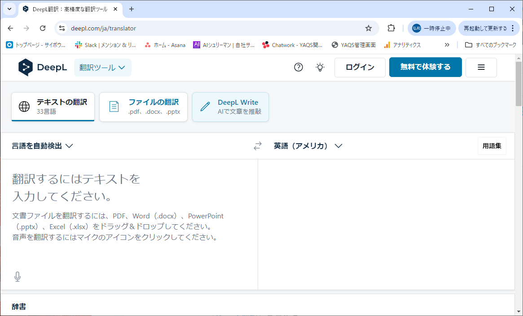The height and width of the screenshot is (316, 523).
Task: Select the テキストの翻訳 tab
Action: point(53,107)
